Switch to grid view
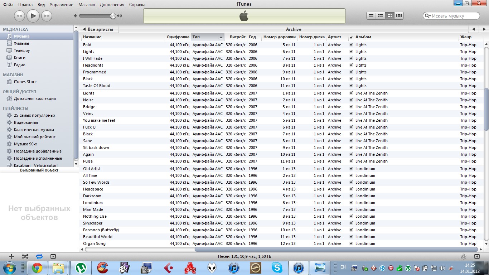 point(389,16)
